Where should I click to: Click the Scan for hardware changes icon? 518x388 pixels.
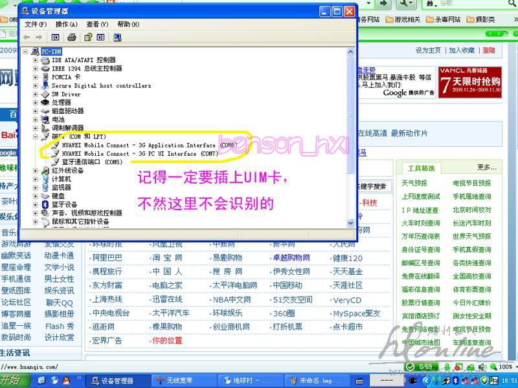coord(117,38)
